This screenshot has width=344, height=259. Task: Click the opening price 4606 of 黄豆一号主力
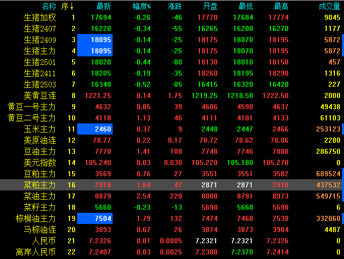coord(210,107)
